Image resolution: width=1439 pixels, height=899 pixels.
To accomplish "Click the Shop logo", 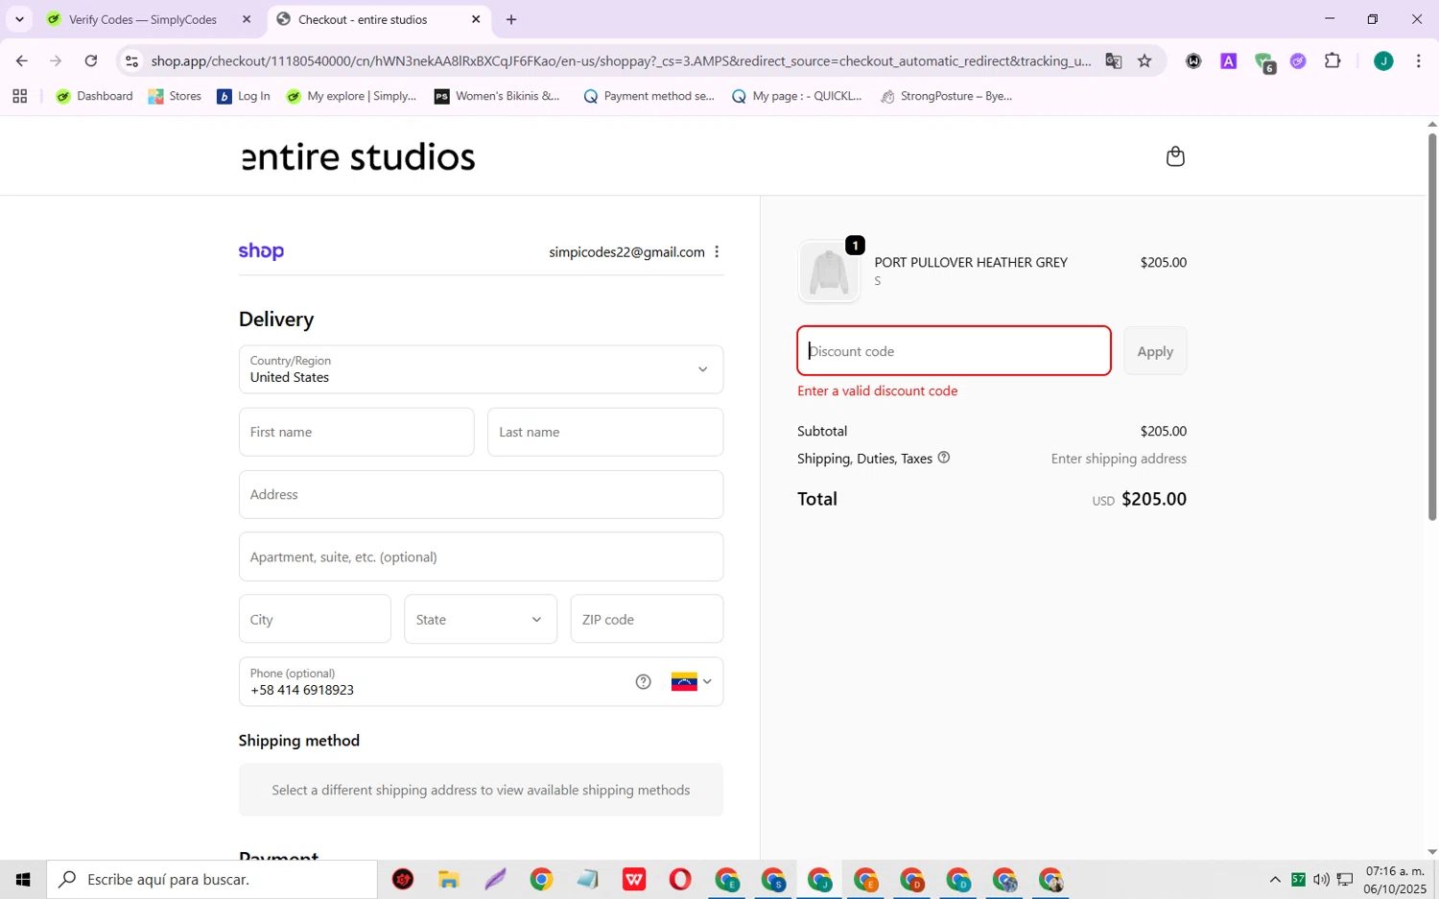I will 261,251.
